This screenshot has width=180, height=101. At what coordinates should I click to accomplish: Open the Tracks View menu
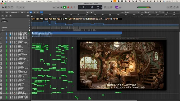click(x=22, y=12)
